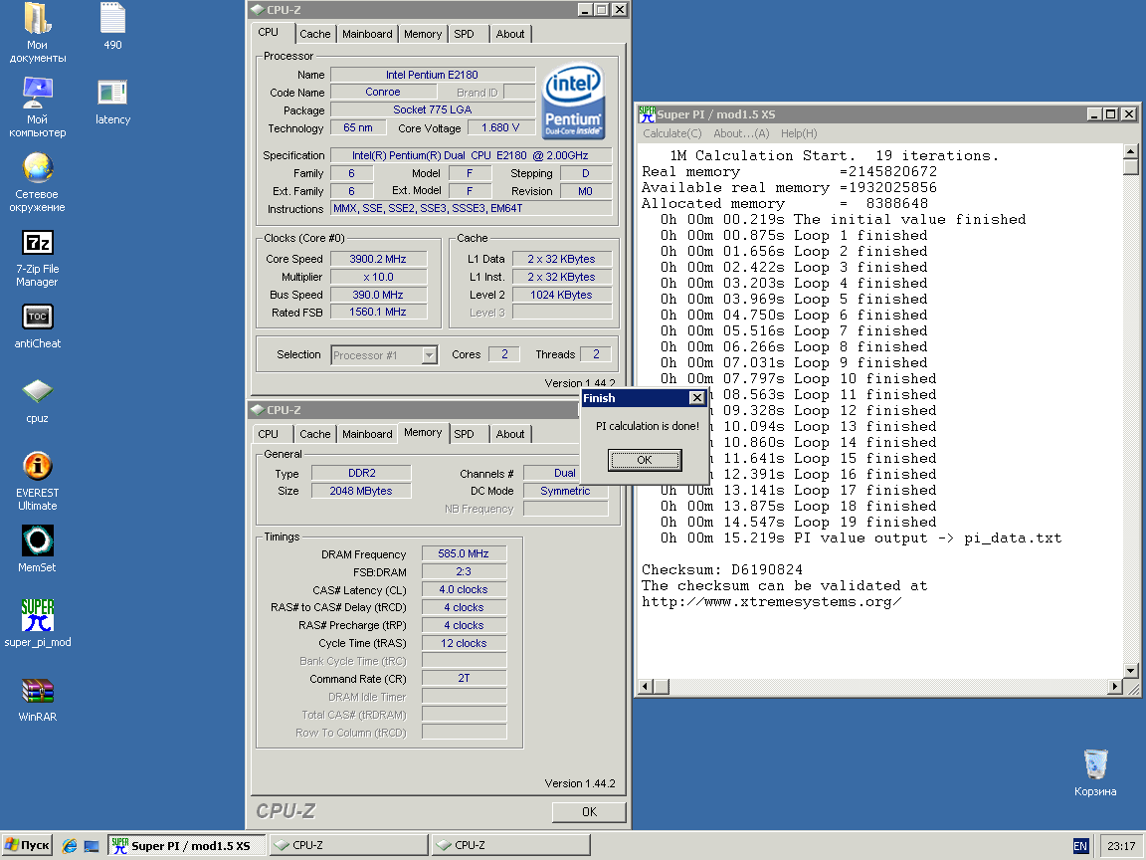Viewport: 1146px width, 860px height.
Task: Click the 'PI value output' line in Super PI
Action: (x=860, y=538)
